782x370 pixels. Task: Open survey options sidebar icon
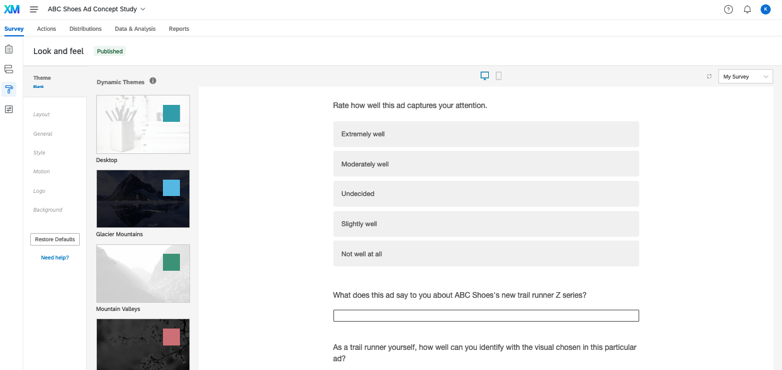point(9,109)
